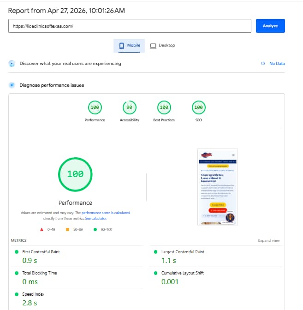Open the performance score is calculated link
Screen dimensions: 303x310
tap(106, 213)
